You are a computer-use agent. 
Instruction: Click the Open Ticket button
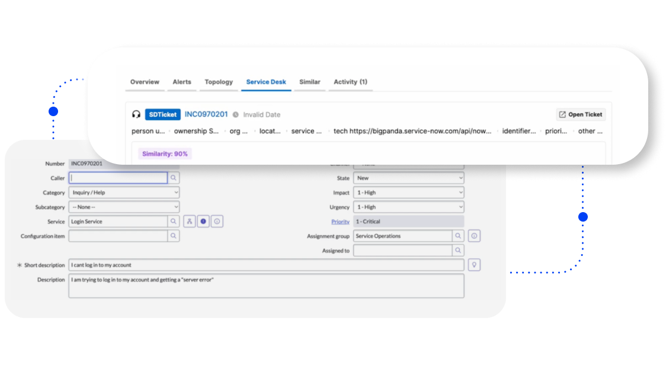point(581,114)
